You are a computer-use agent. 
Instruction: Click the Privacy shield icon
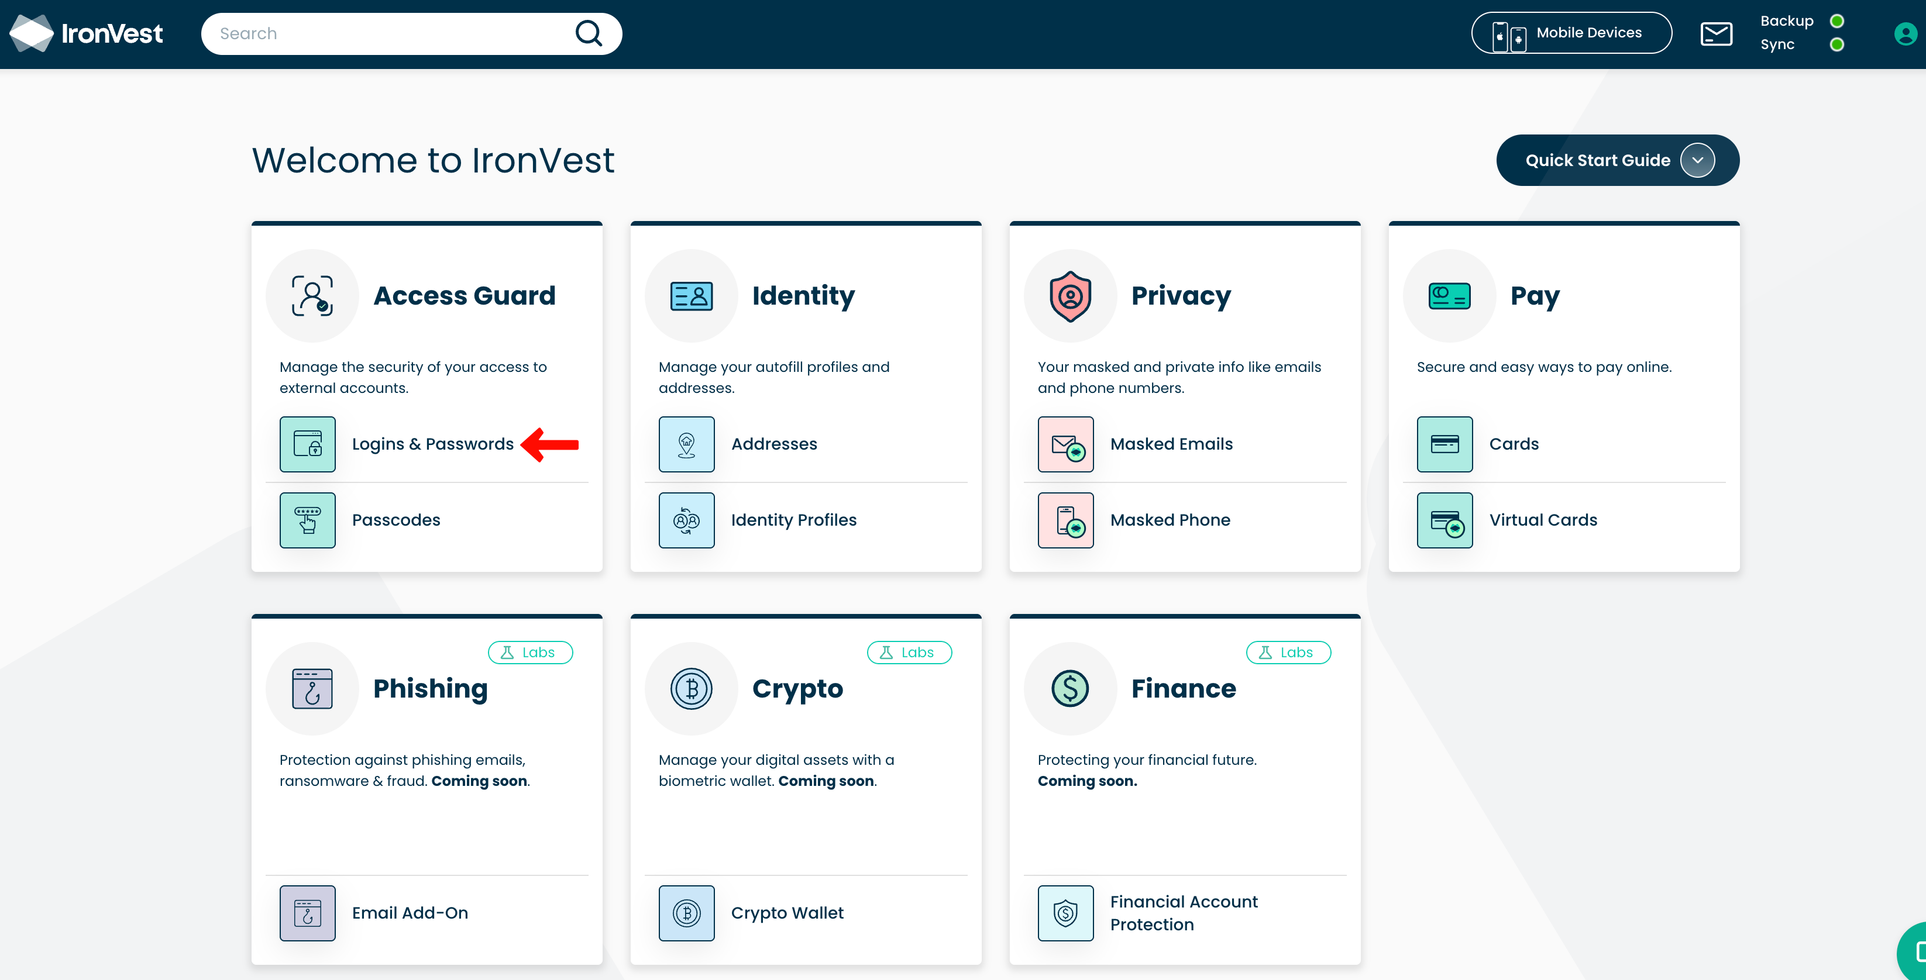(1071, 296)
